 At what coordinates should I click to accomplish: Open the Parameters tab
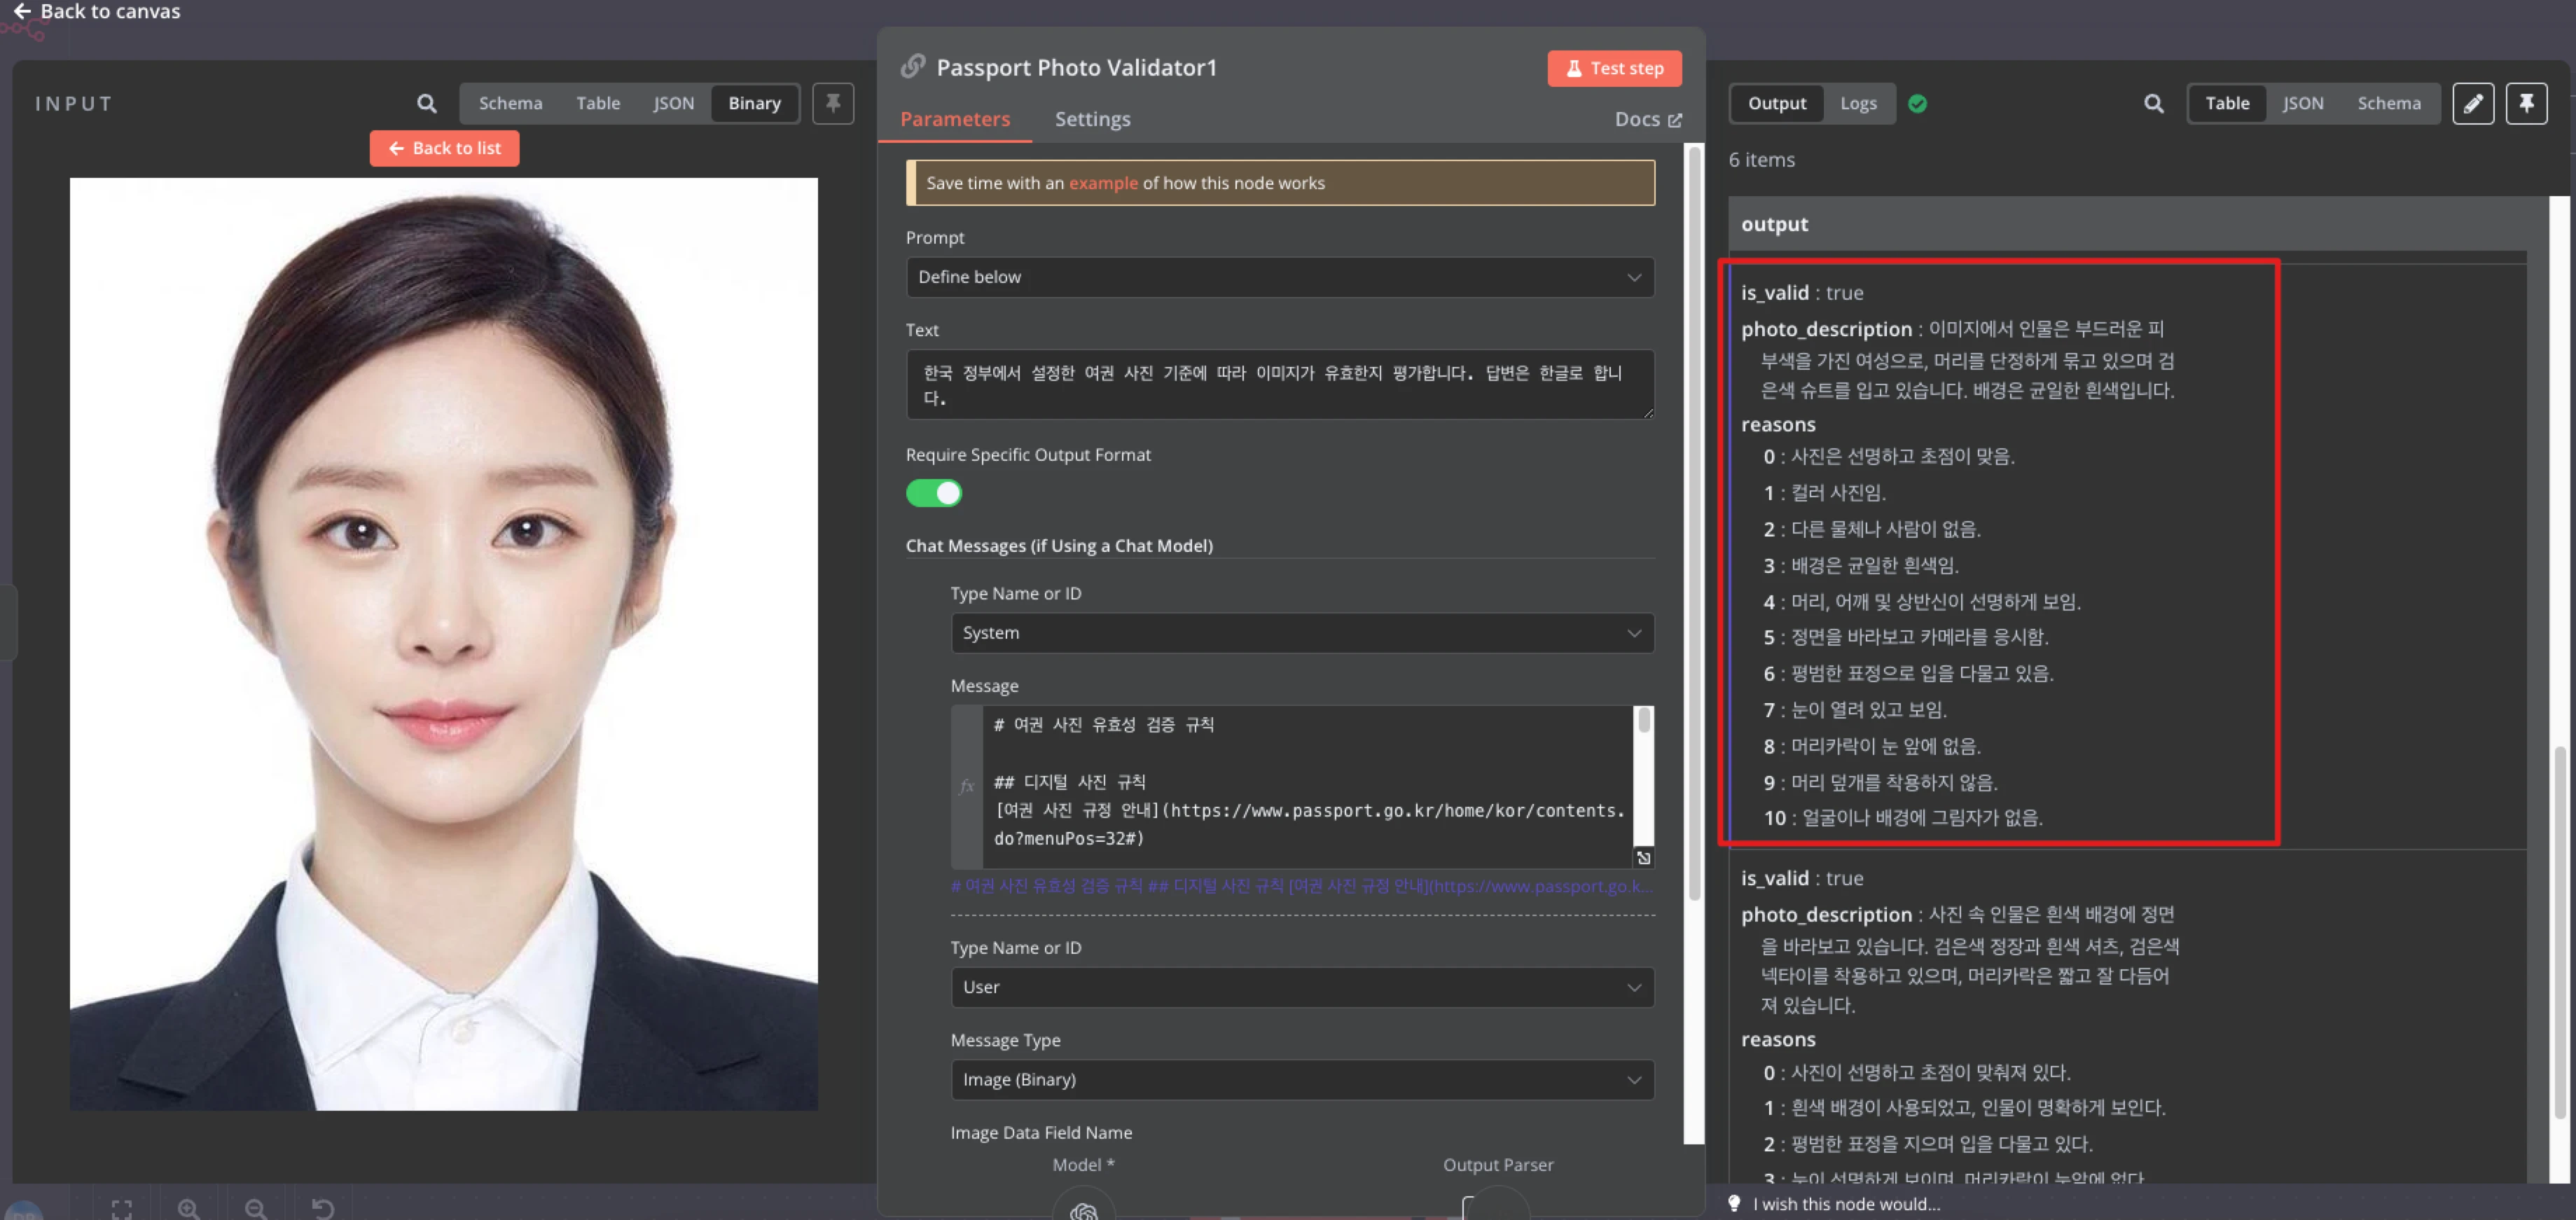[955, 119]
